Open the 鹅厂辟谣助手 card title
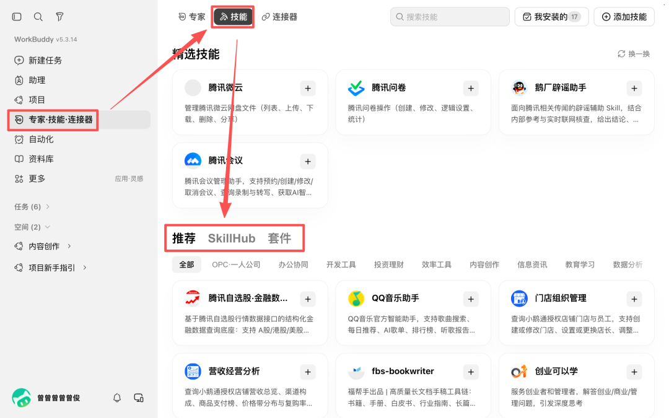Screen dimensions: 669x418 [561, 87]
